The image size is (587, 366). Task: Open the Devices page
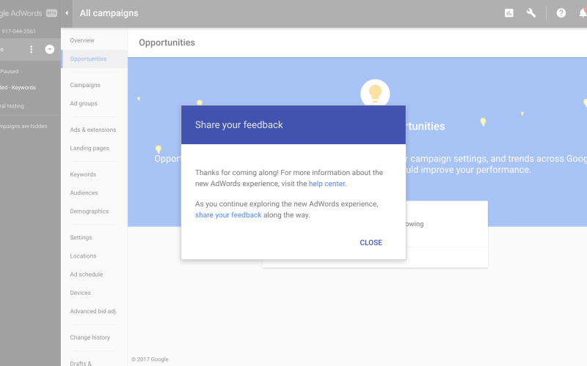[x=80, y=293]
